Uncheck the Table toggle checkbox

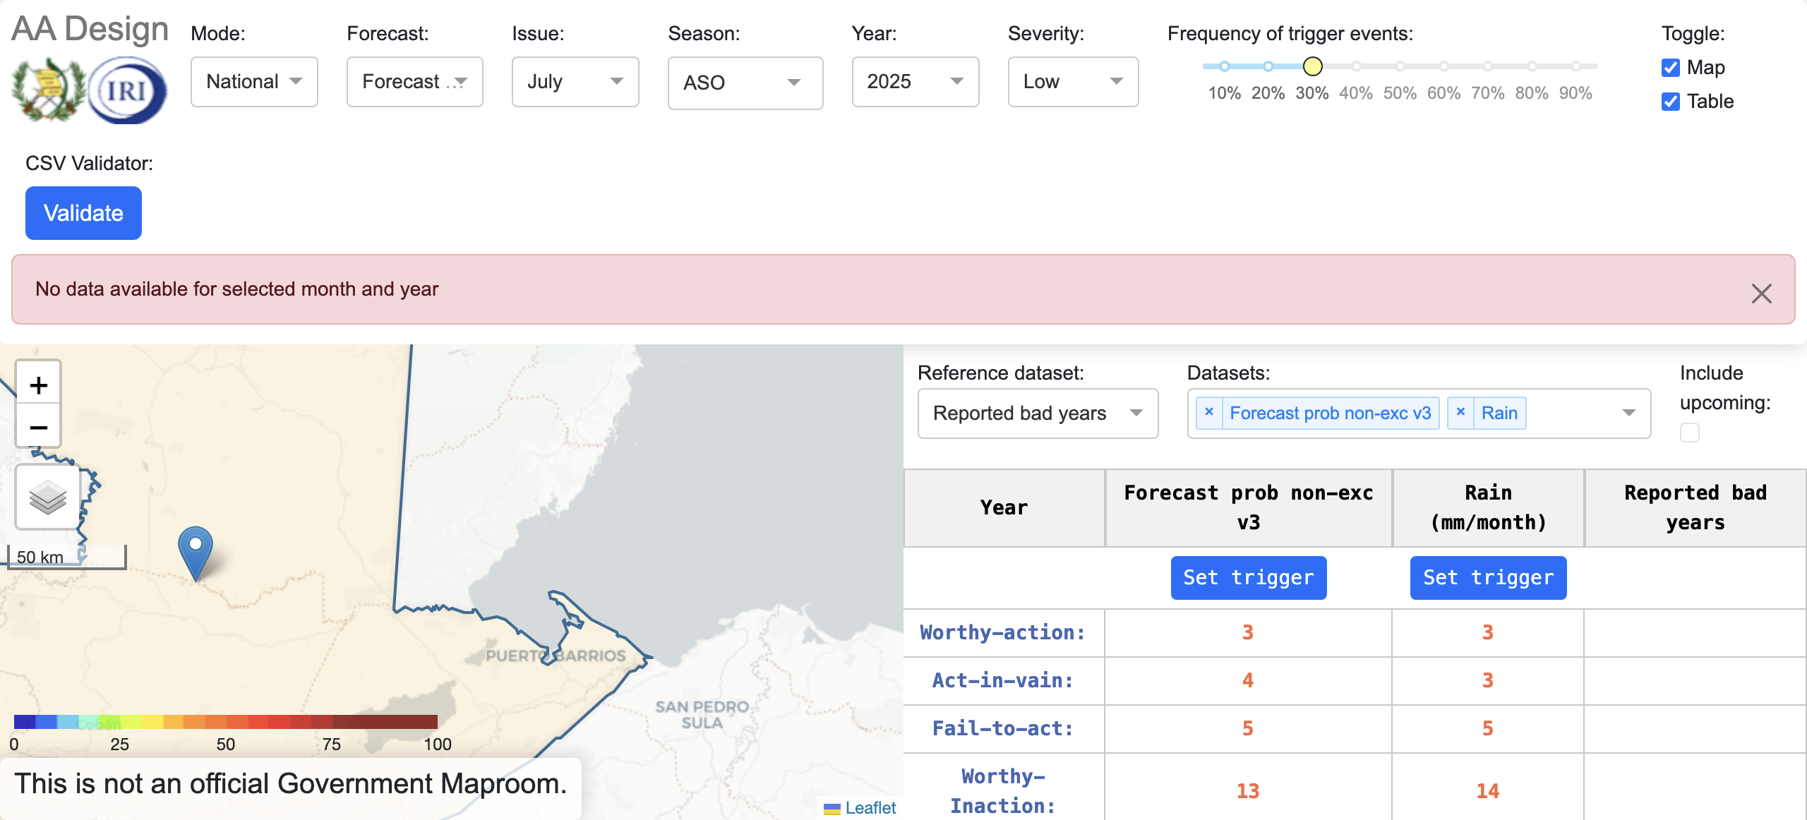coord(1671,102)
